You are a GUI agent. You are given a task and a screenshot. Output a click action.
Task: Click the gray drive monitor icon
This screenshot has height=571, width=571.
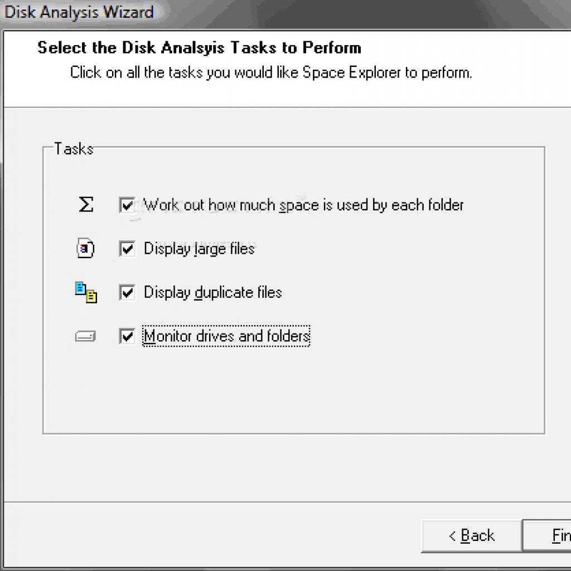[85, 336]
